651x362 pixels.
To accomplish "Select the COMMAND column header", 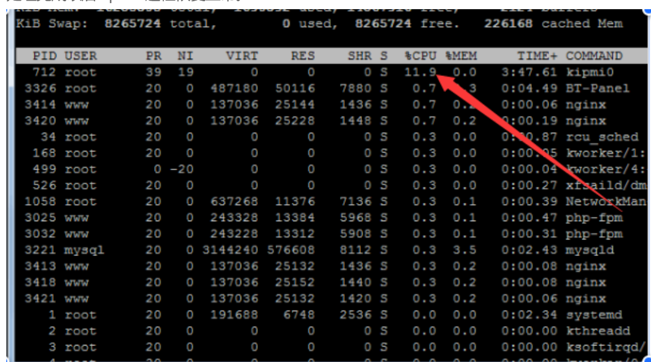I will tap(594, 56).
